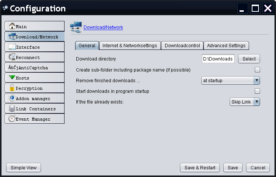Open the Reconnect settings icon
The height and width of the screenshot is (177, 276).
point(12,57)
